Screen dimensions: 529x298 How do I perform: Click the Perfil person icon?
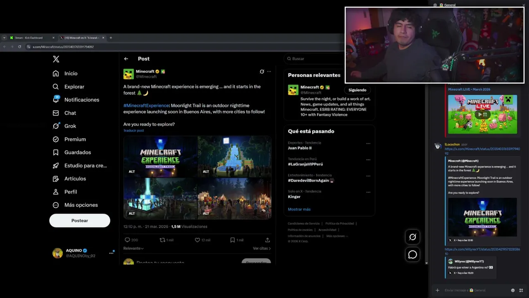(56, 192)
